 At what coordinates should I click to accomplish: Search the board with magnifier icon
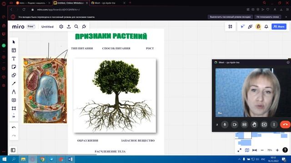pyautogui.click(x=76, y=27)
